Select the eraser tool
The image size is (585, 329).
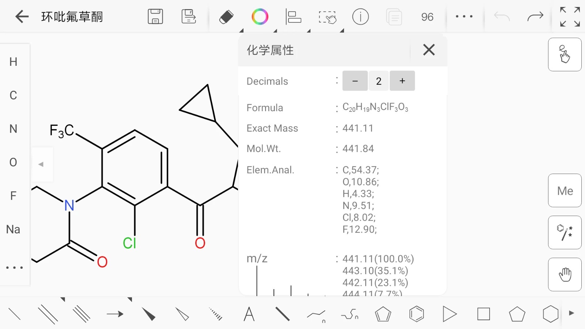point(226,17)
